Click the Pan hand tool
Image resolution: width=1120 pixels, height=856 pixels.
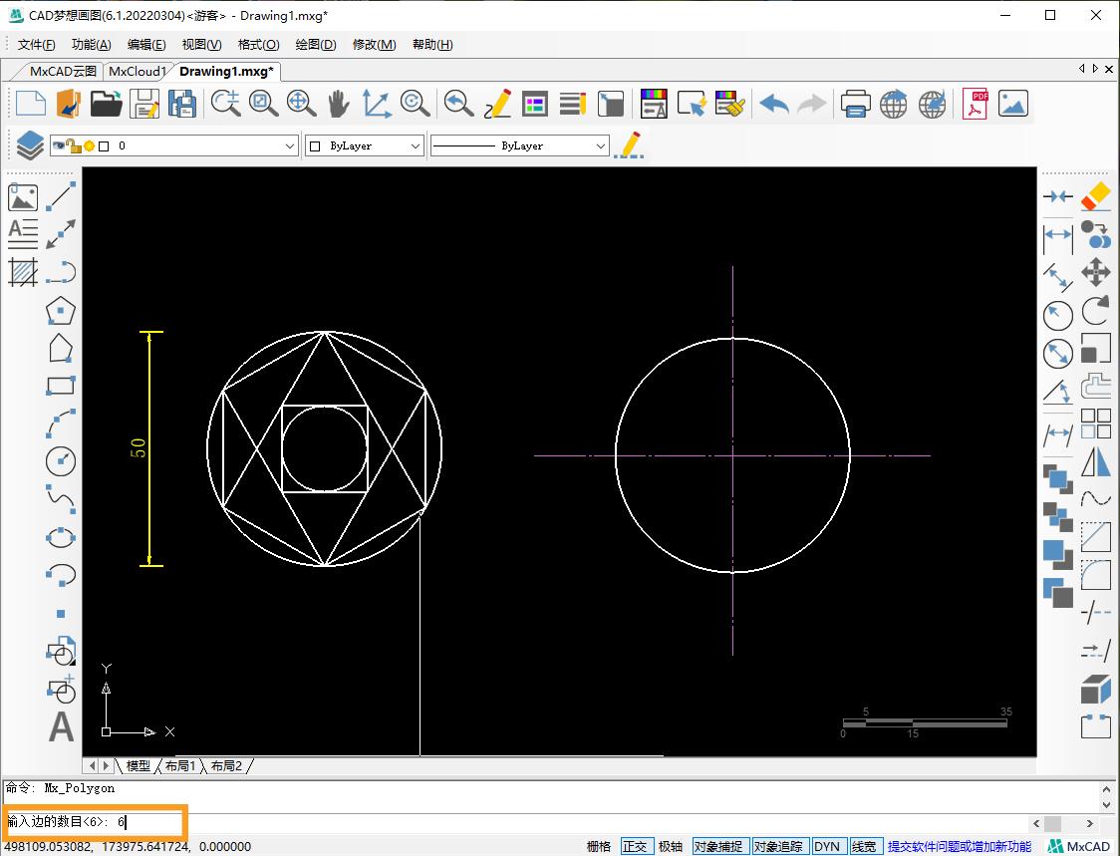pyautogui.click(x=339, y=104)
